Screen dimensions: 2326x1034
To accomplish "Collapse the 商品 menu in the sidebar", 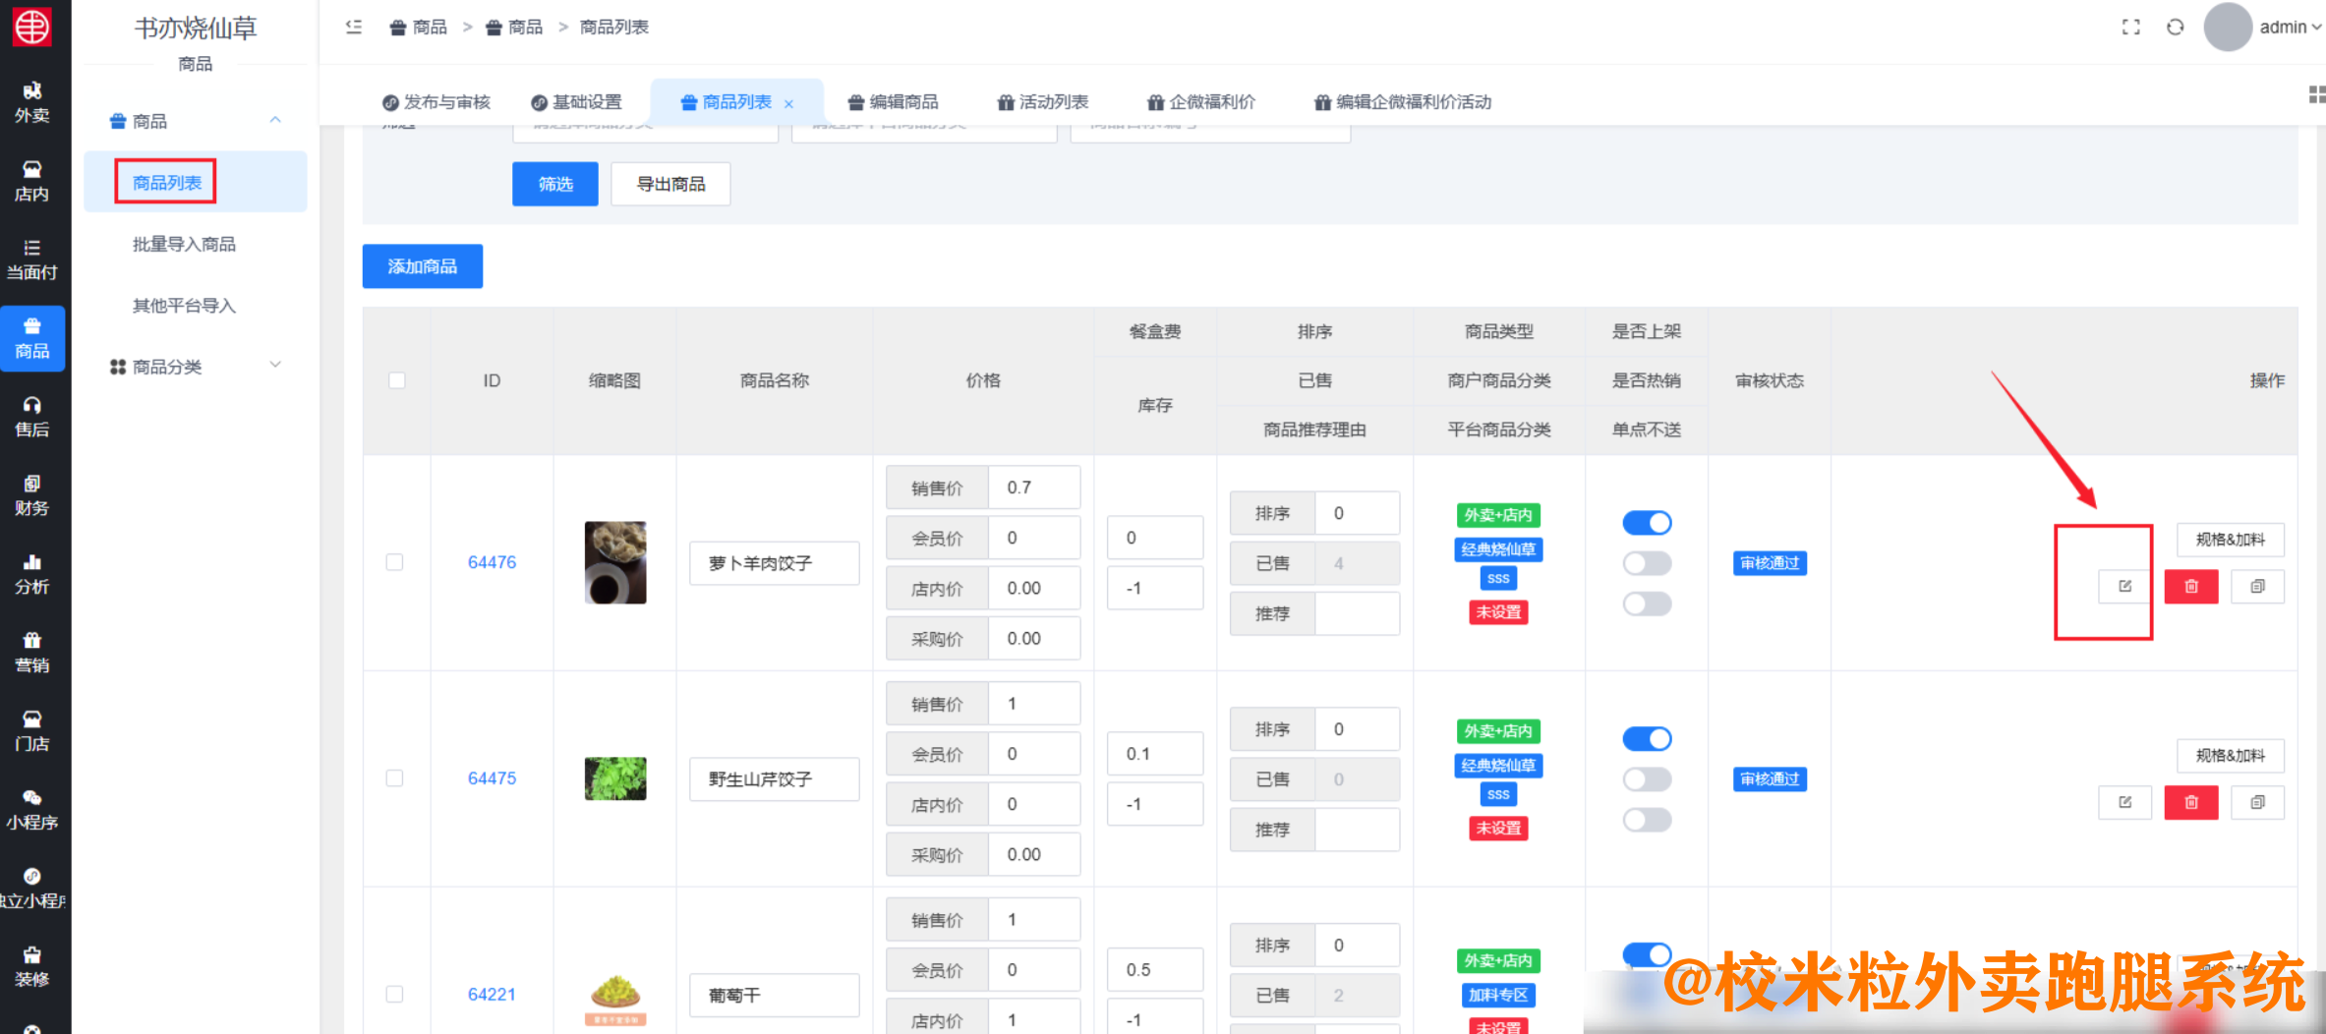I will [x=275, y=120].
